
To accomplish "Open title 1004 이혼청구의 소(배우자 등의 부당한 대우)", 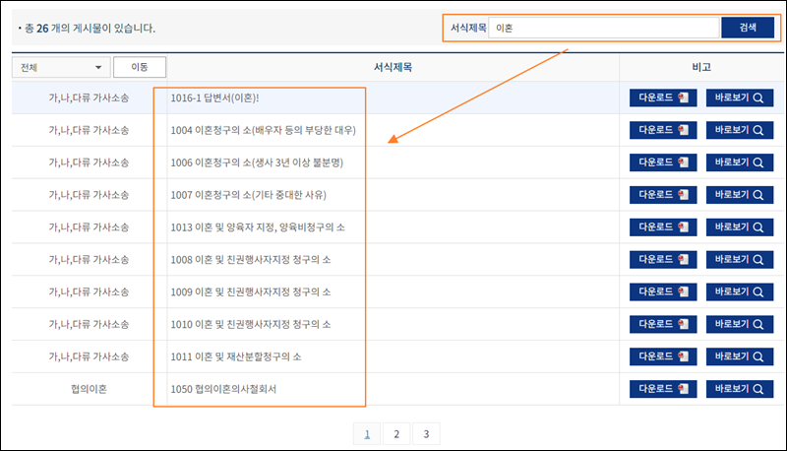I will [x=263, y=130].
